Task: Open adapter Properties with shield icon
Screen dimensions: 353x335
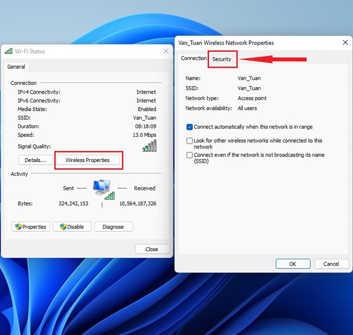Action: pos(30,227)
